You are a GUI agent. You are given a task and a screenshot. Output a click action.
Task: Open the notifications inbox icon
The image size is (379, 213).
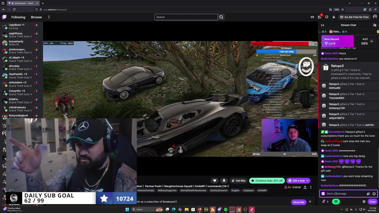pyautogui.click(x=319, y=17)
